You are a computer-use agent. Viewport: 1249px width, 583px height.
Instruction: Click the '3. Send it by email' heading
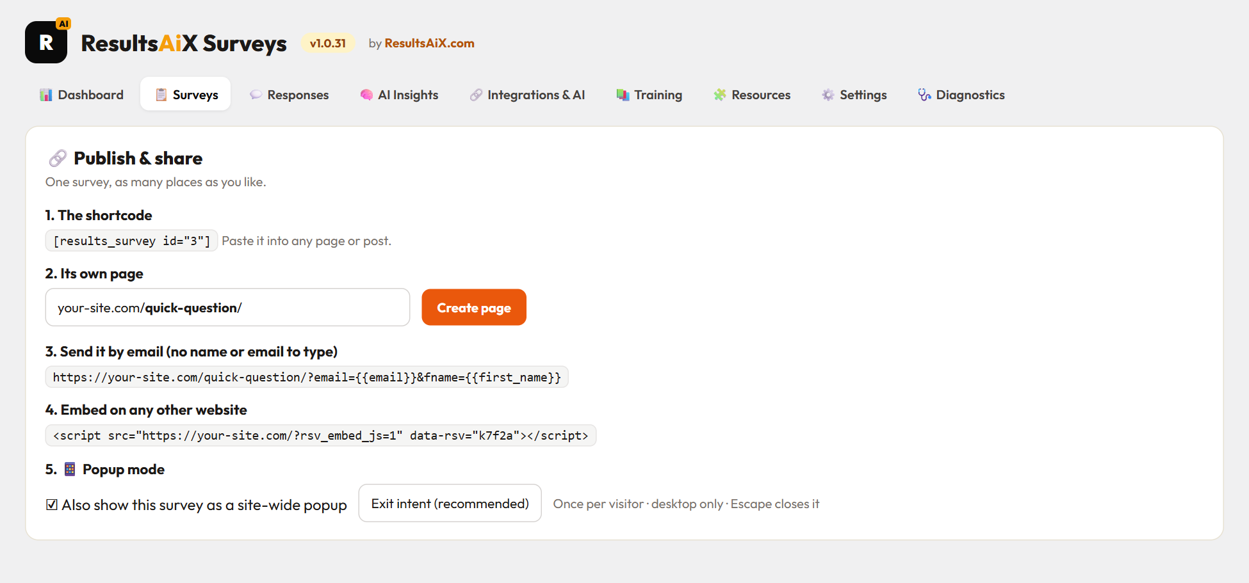tap(192, 351)
